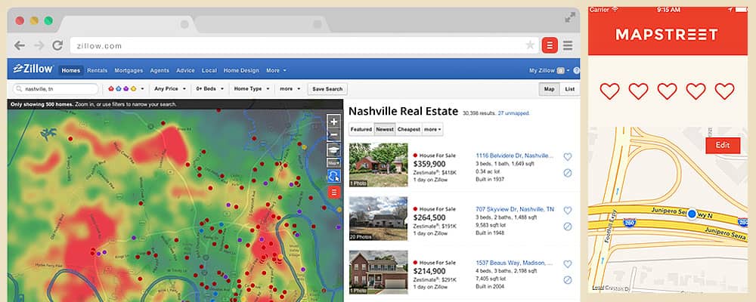The height and width of the screenshot is (302, 756).
Task: Hide the 707 Skyview Dr listing
Action: click(568, 226)
